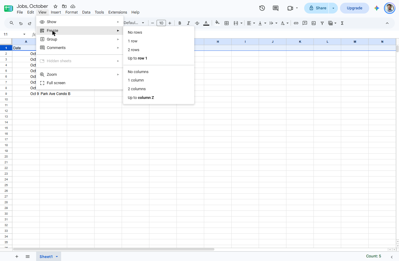399x261 pixels.
Task: Click the search menus magnifier icon
Action: [12, 23]
